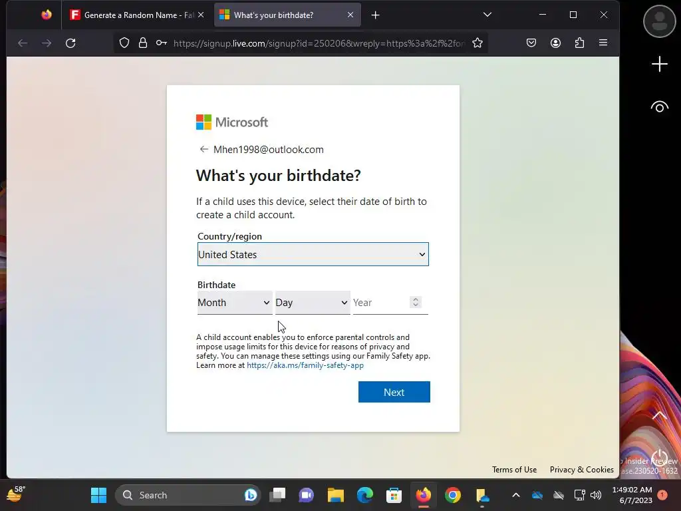Open the Day dropdown
The width and height of the screenshot is (681, 511).
click(313, 303)
